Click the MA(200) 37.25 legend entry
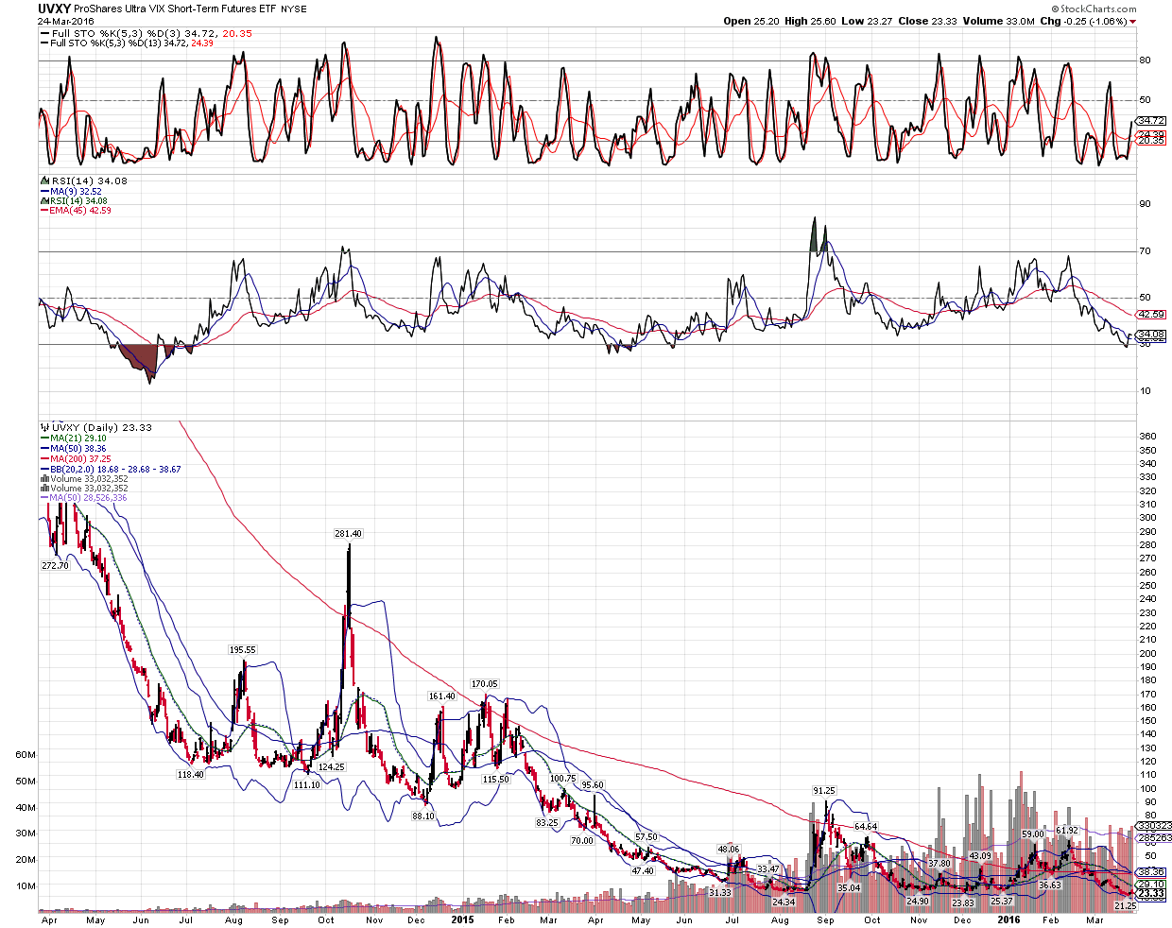The height and width of the screenshot is (928, 1172). 76,457
